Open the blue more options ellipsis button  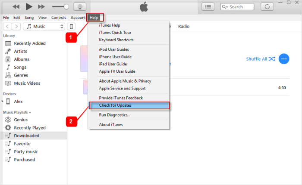click(x=284, y=59)
